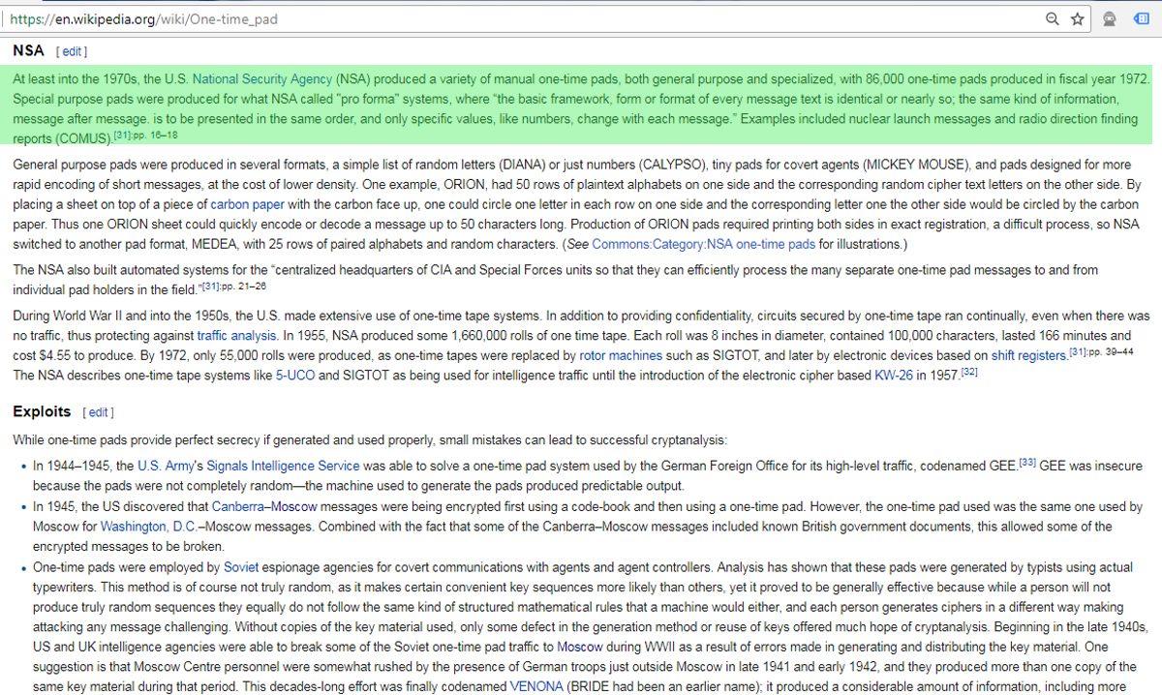Click the blue tag extension icon
The width and height of the screenshot is (1162, 695).
tap(1142, 19)
